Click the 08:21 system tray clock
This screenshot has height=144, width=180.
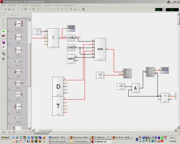172,138
